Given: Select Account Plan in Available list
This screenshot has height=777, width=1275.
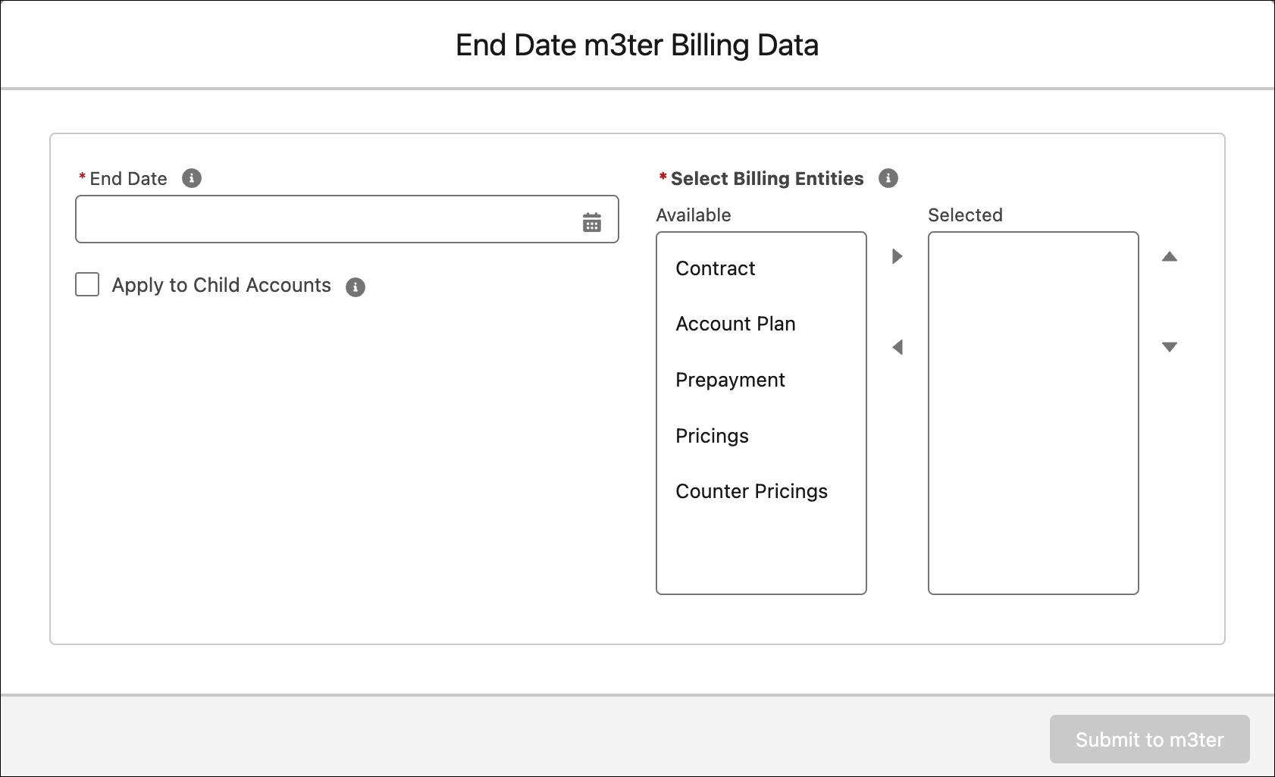Looking at the screenshot, I should (761, 324).
